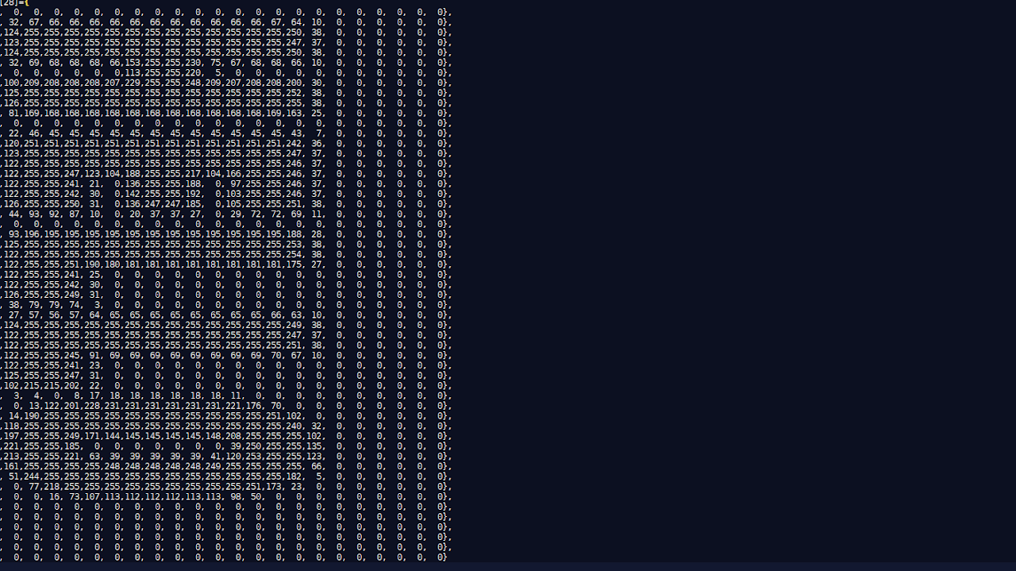Viewport: 1016px width, 571px height.
Task: Click the value 230 in the array
Action: (194, 63)
